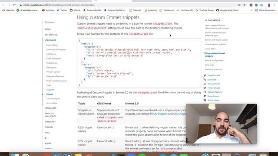Open the Chrome three-dot menu
The image size is (278, 156).
click(274, 5)
